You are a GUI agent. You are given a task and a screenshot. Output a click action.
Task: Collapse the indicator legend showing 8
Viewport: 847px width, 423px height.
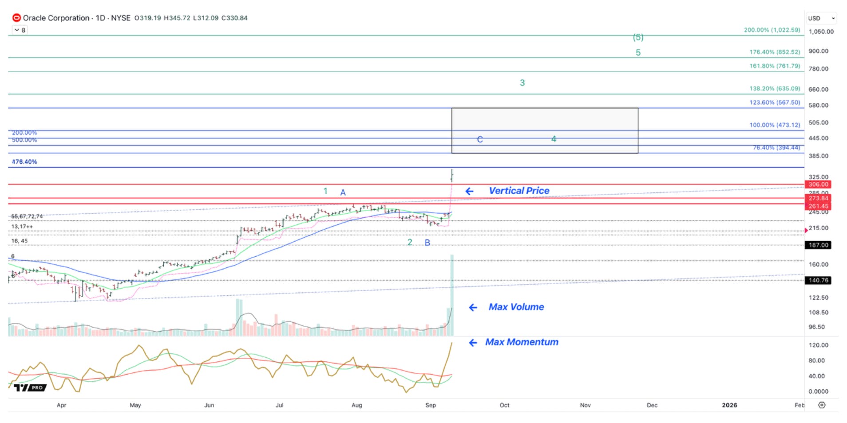pos(20,30)
